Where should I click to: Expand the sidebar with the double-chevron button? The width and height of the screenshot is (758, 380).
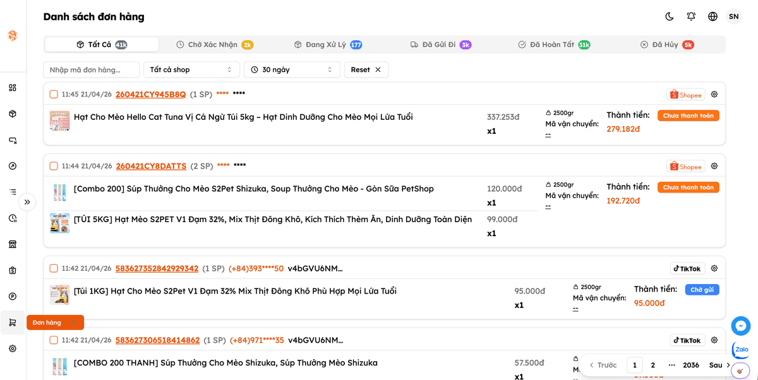click(27, 203)
